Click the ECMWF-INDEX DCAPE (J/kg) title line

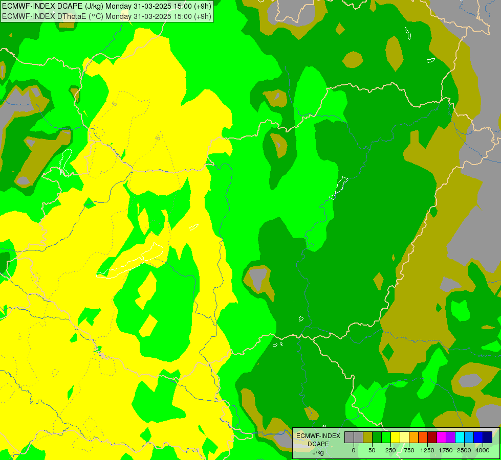pos(107,6)
